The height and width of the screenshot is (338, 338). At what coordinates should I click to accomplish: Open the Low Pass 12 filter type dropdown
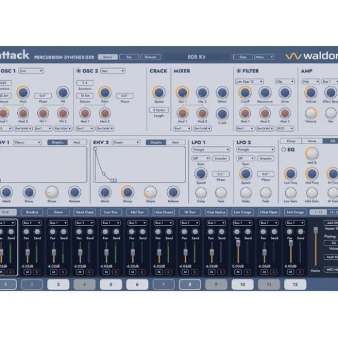(249, 81)
